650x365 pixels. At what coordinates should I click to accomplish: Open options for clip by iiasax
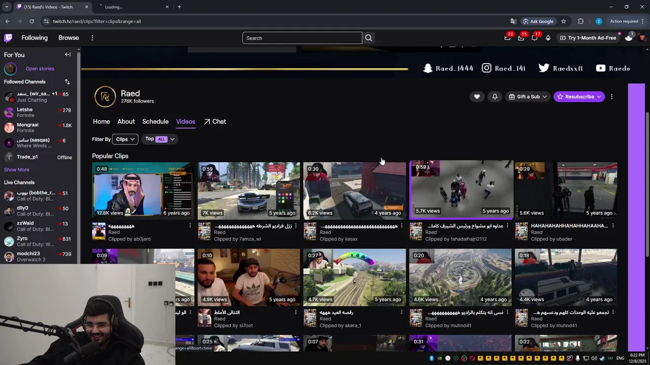402,226
